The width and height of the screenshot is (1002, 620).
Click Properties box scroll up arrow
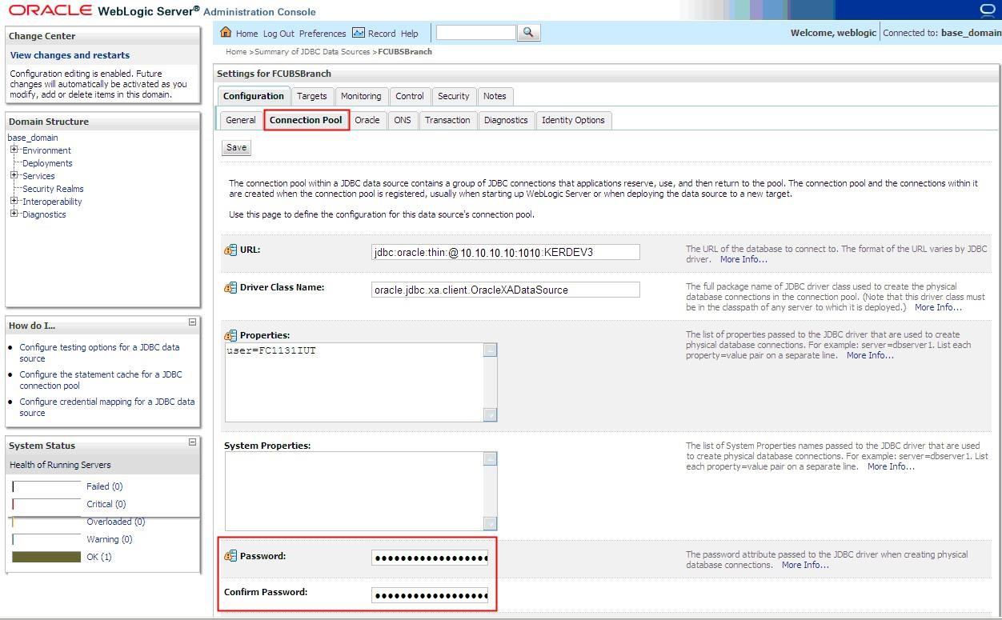[491, 350]
